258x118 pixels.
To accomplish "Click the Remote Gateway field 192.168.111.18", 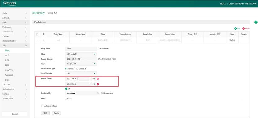I will (x=81, y=59).
